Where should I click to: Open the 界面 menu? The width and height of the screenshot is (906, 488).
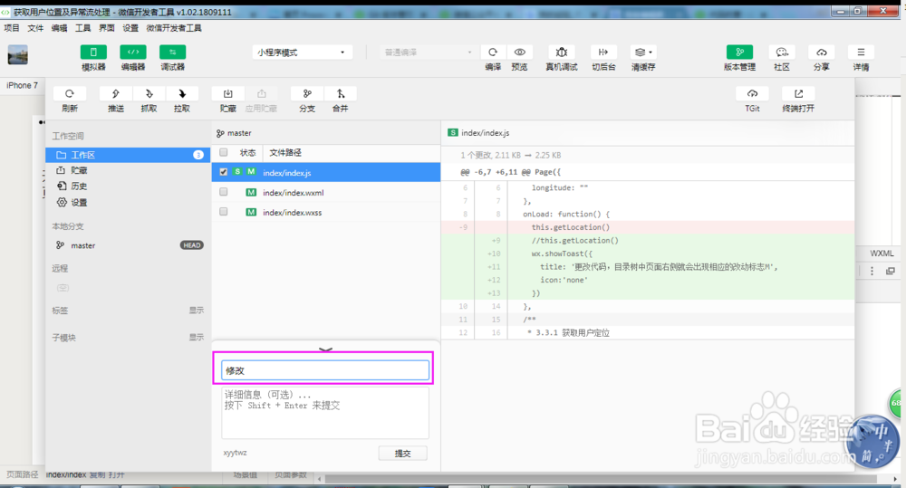tap(106, 28)
